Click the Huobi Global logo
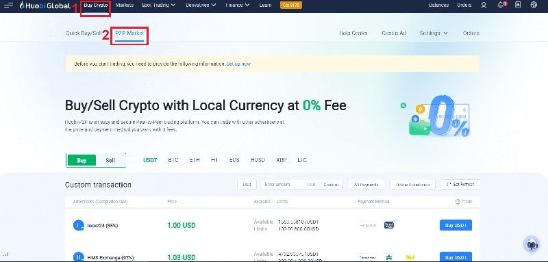548x262 pixels. point(45,5)
